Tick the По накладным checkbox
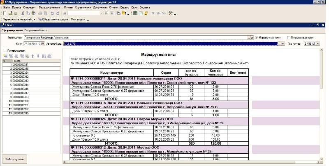Screen dimensions: 329x166 point(5,50)
